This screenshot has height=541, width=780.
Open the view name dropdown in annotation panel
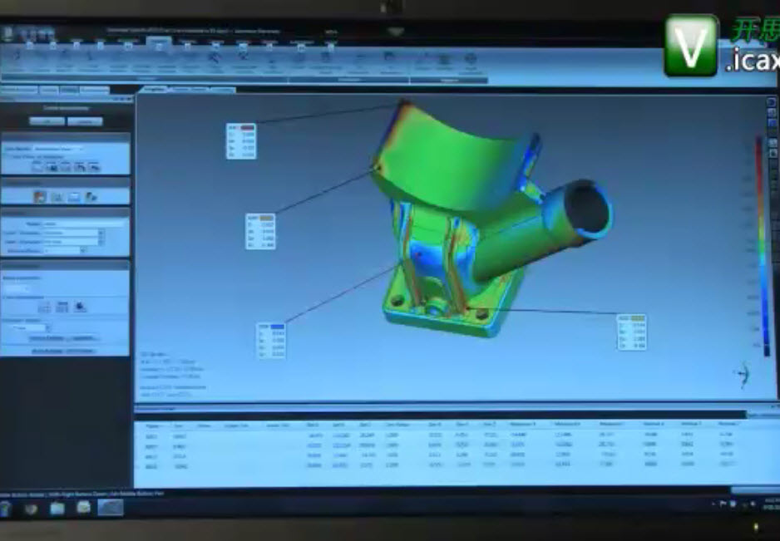pos(57,148)
